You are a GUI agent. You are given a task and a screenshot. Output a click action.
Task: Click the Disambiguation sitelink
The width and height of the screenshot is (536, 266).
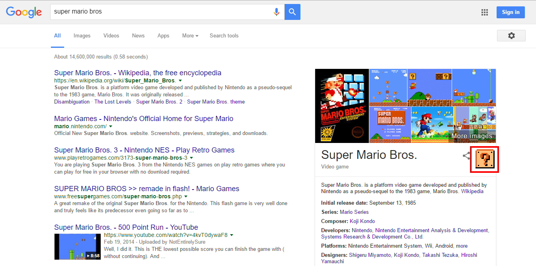[72, 102]
